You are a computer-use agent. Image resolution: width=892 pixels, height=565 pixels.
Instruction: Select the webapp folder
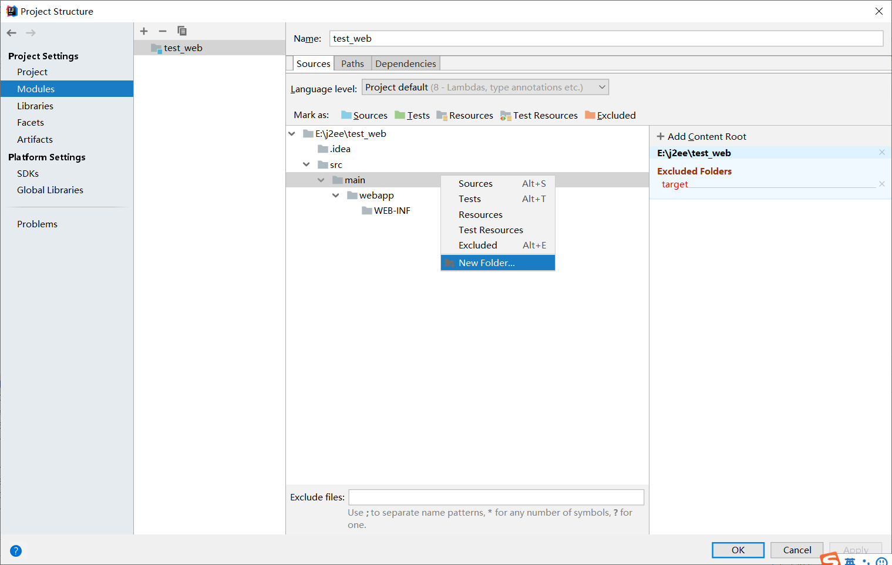[x=371, y=196]
